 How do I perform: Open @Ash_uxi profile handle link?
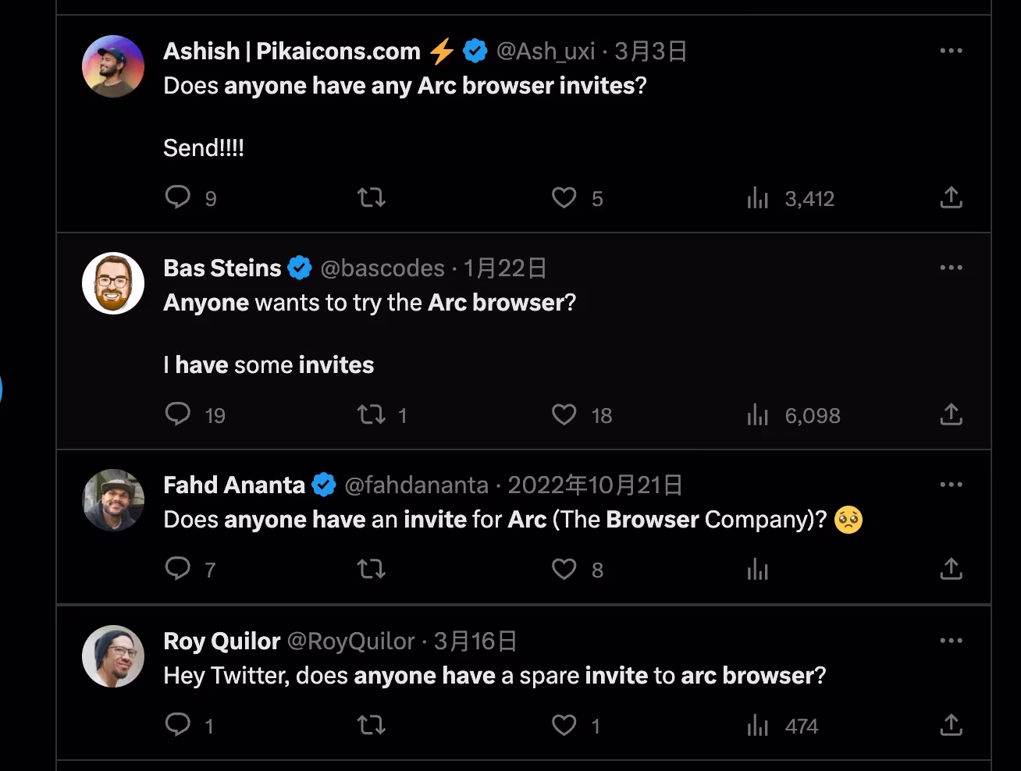click(x=546, y=52)
